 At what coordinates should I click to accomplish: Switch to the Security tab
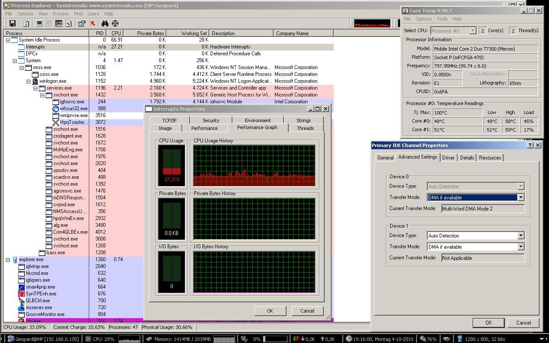coord(211,120)
